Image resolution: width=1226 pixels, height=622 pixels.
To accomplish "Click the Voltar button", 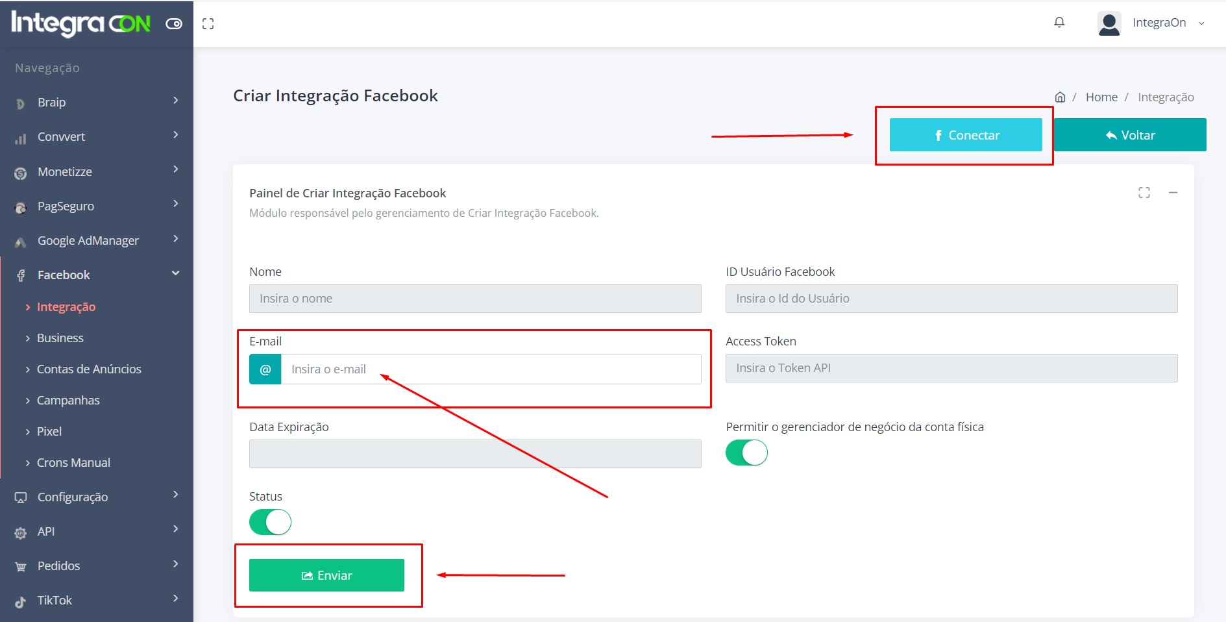I will tap(1130, 135).
